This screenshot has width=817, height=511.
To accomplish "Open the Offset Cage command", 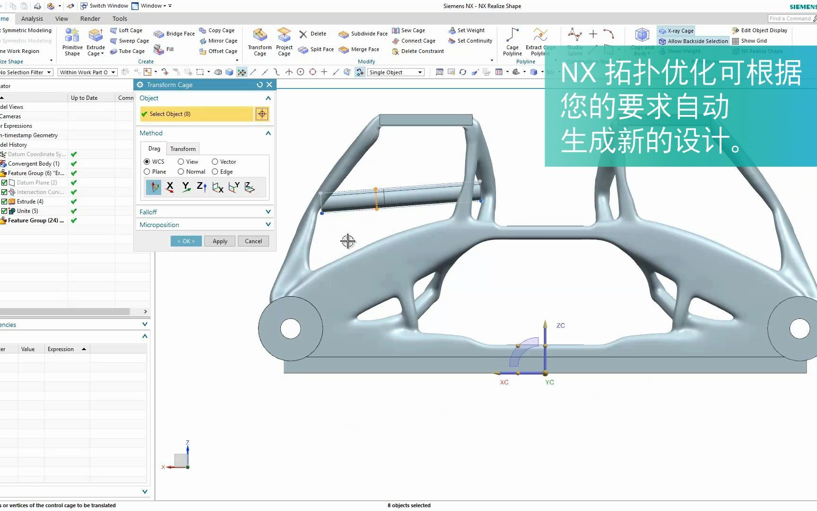I will [218, 51].
